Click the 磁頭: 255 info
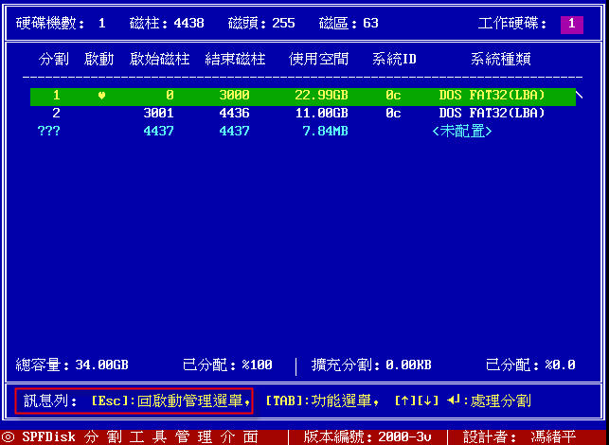 [x=261, y=24]
